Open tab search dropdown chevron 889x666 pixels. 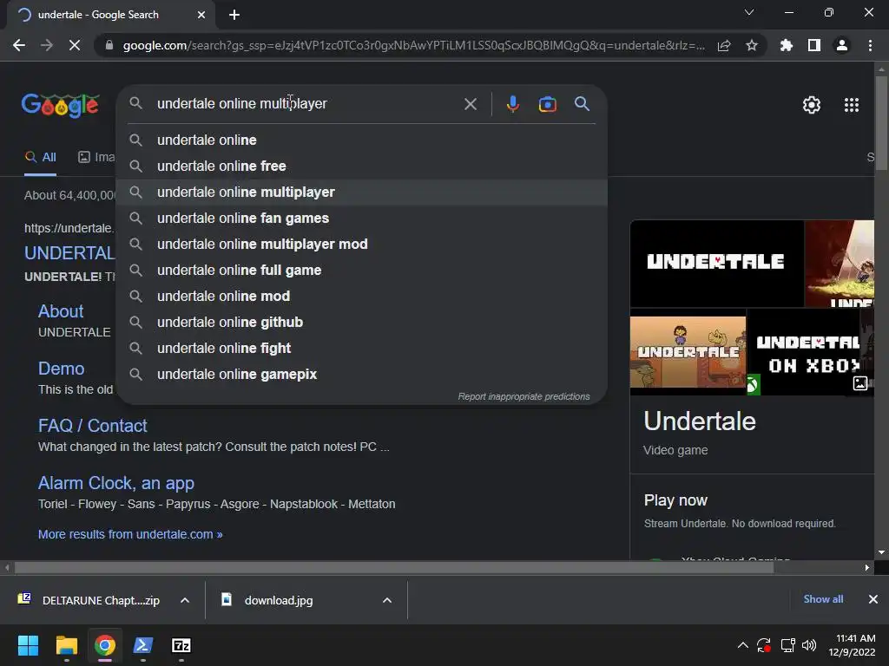pyautogui.click(x=749, y=12)
